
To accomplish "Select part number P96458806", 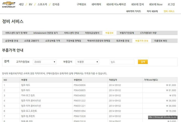I will [x=80, y=85].
